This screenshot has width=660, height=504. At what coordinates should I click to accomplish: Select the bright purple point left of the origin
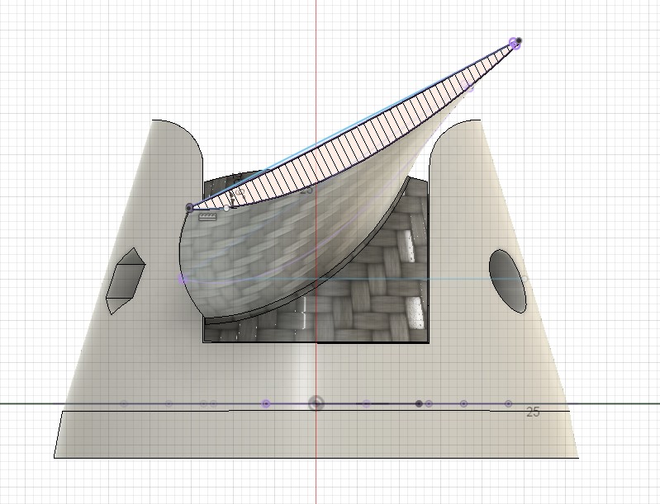(266, 403)
